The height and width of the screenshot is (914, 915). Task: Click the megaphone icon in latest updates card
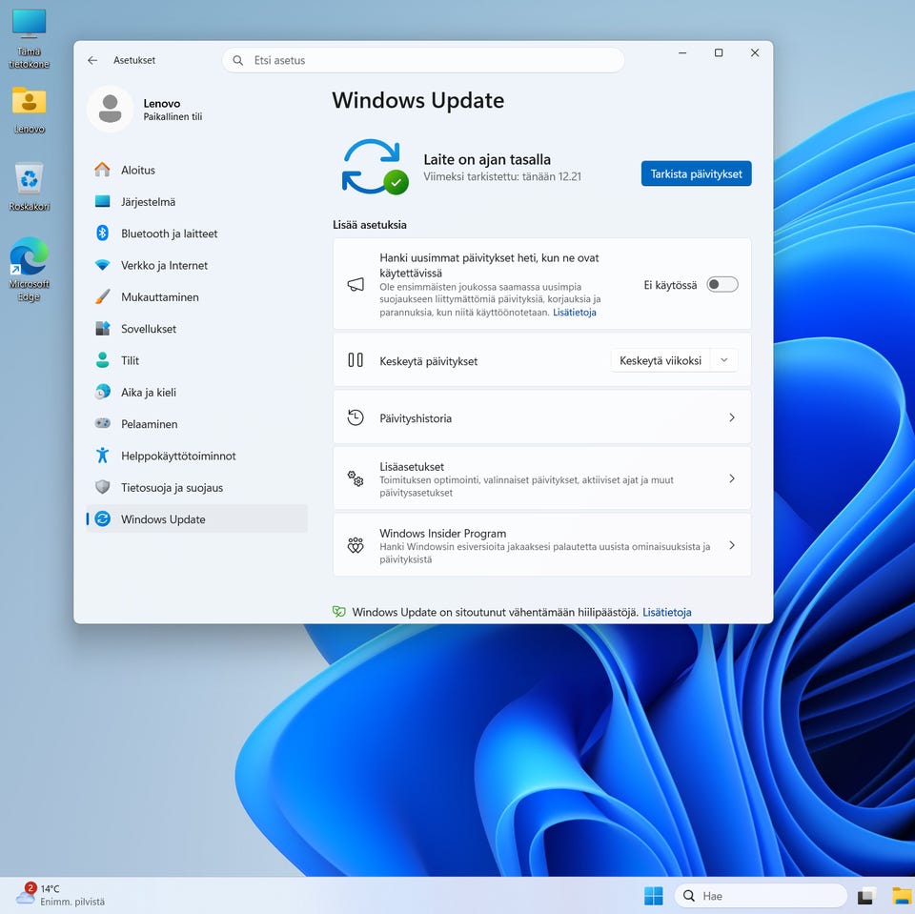coord(356,285)
